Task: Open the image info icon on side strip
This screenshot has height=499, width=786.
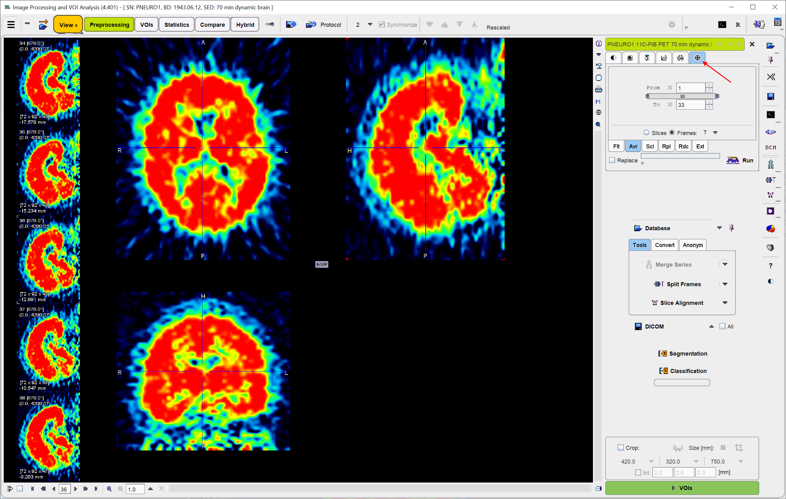Action: 599,44
